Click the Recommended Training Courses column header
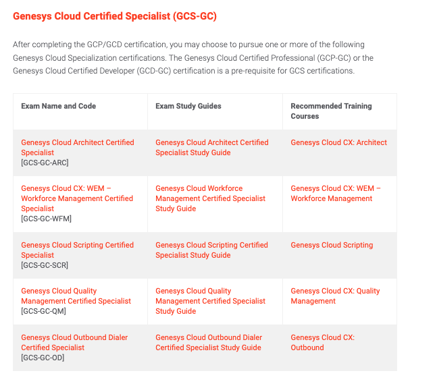Screen dimensions: 435x392 (331, 111)
